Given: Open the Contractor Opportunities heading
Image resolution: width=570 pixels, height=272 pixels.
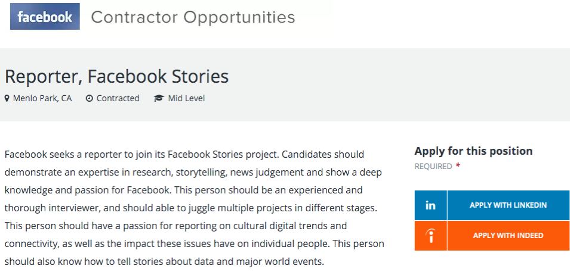Looking at the screenshot, I should pyautogui.click(x=193, y=17).
